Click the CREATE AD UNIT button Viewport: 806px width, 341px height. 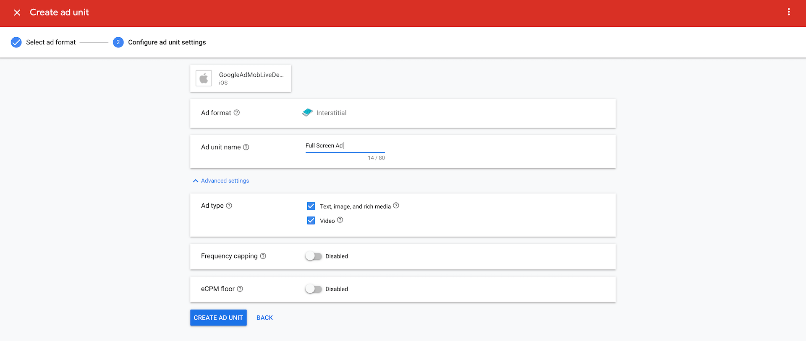pyautogui.click(x=218, y=318)
